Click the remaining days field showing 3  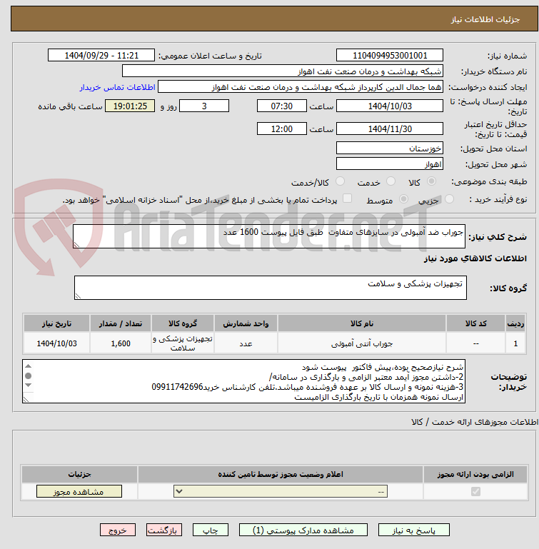(204, 106)
